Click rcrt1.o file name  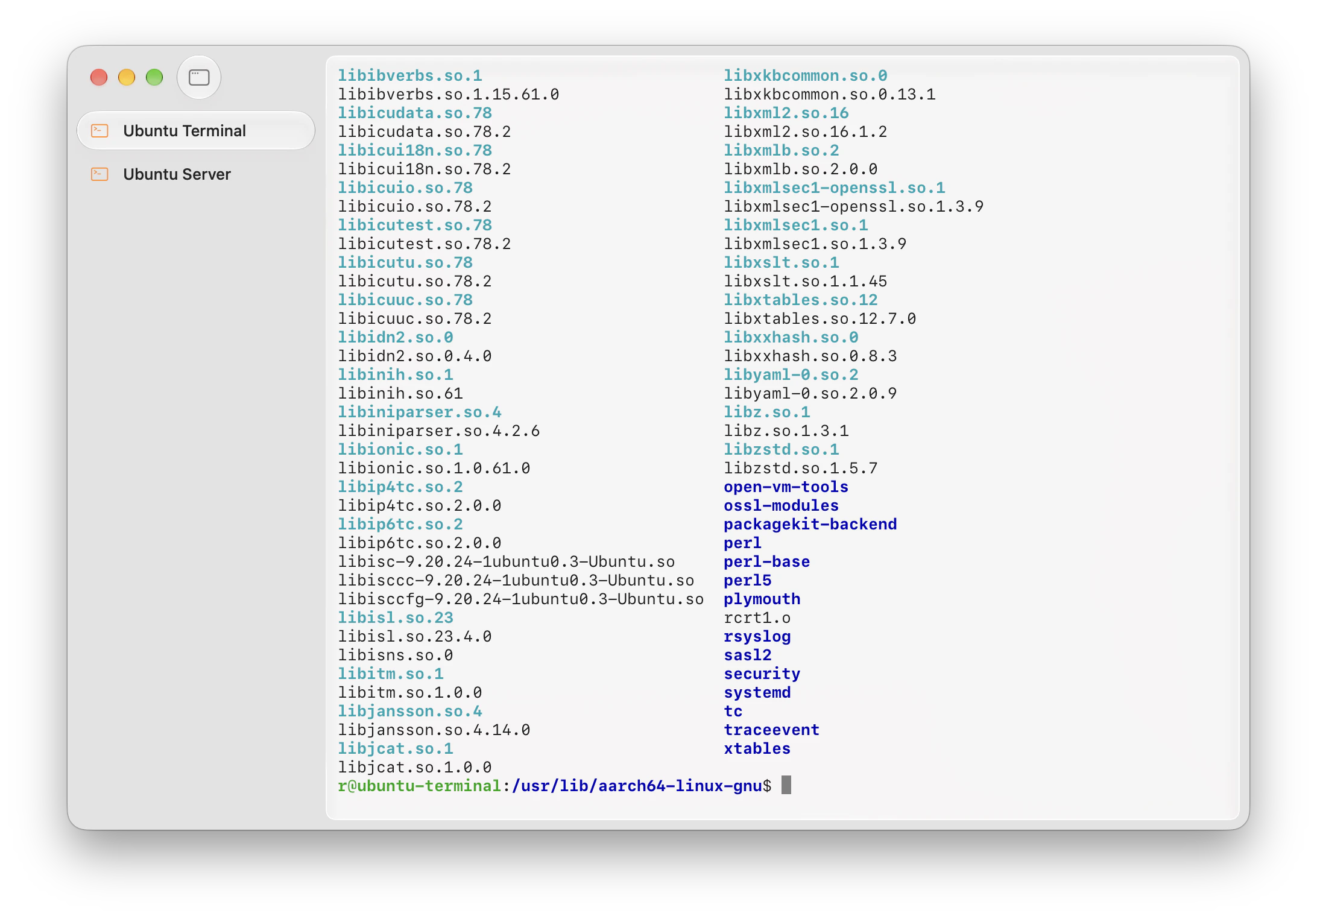pyautogui.click(x=757, y=617)
